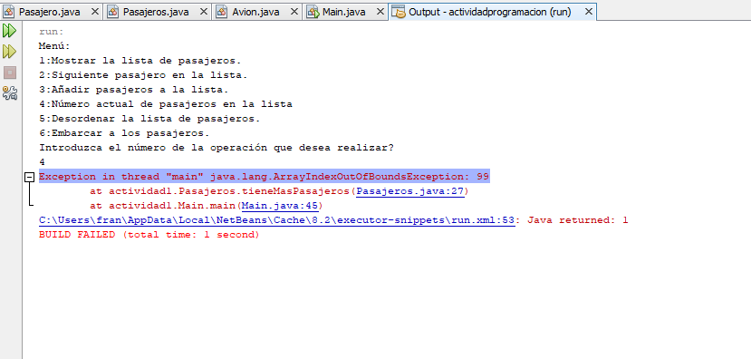Screen dimensions: 751x359
Task: Open the Main.java:45 stack trace link
Action: [280, 206]
